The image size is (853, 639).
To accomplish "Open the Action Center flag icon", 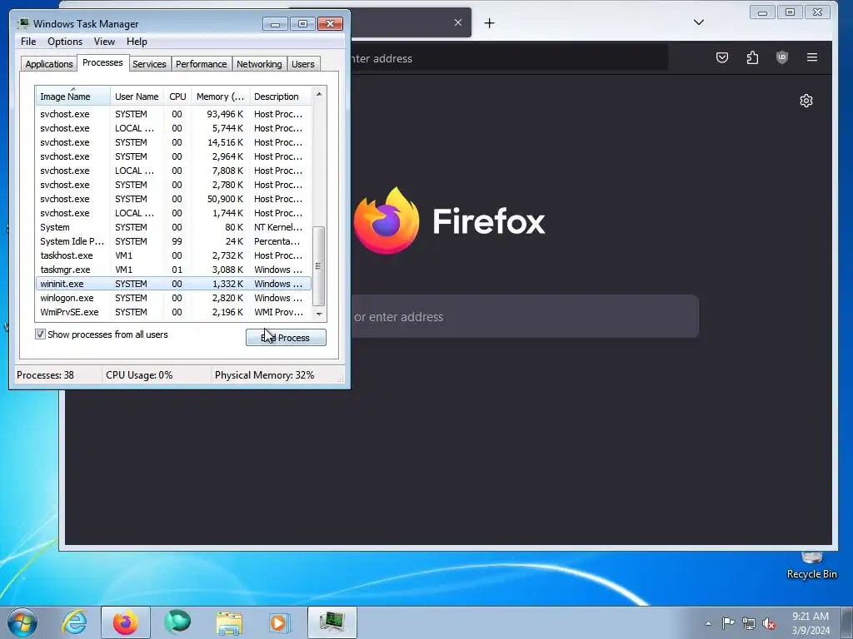I will [728, 623].
